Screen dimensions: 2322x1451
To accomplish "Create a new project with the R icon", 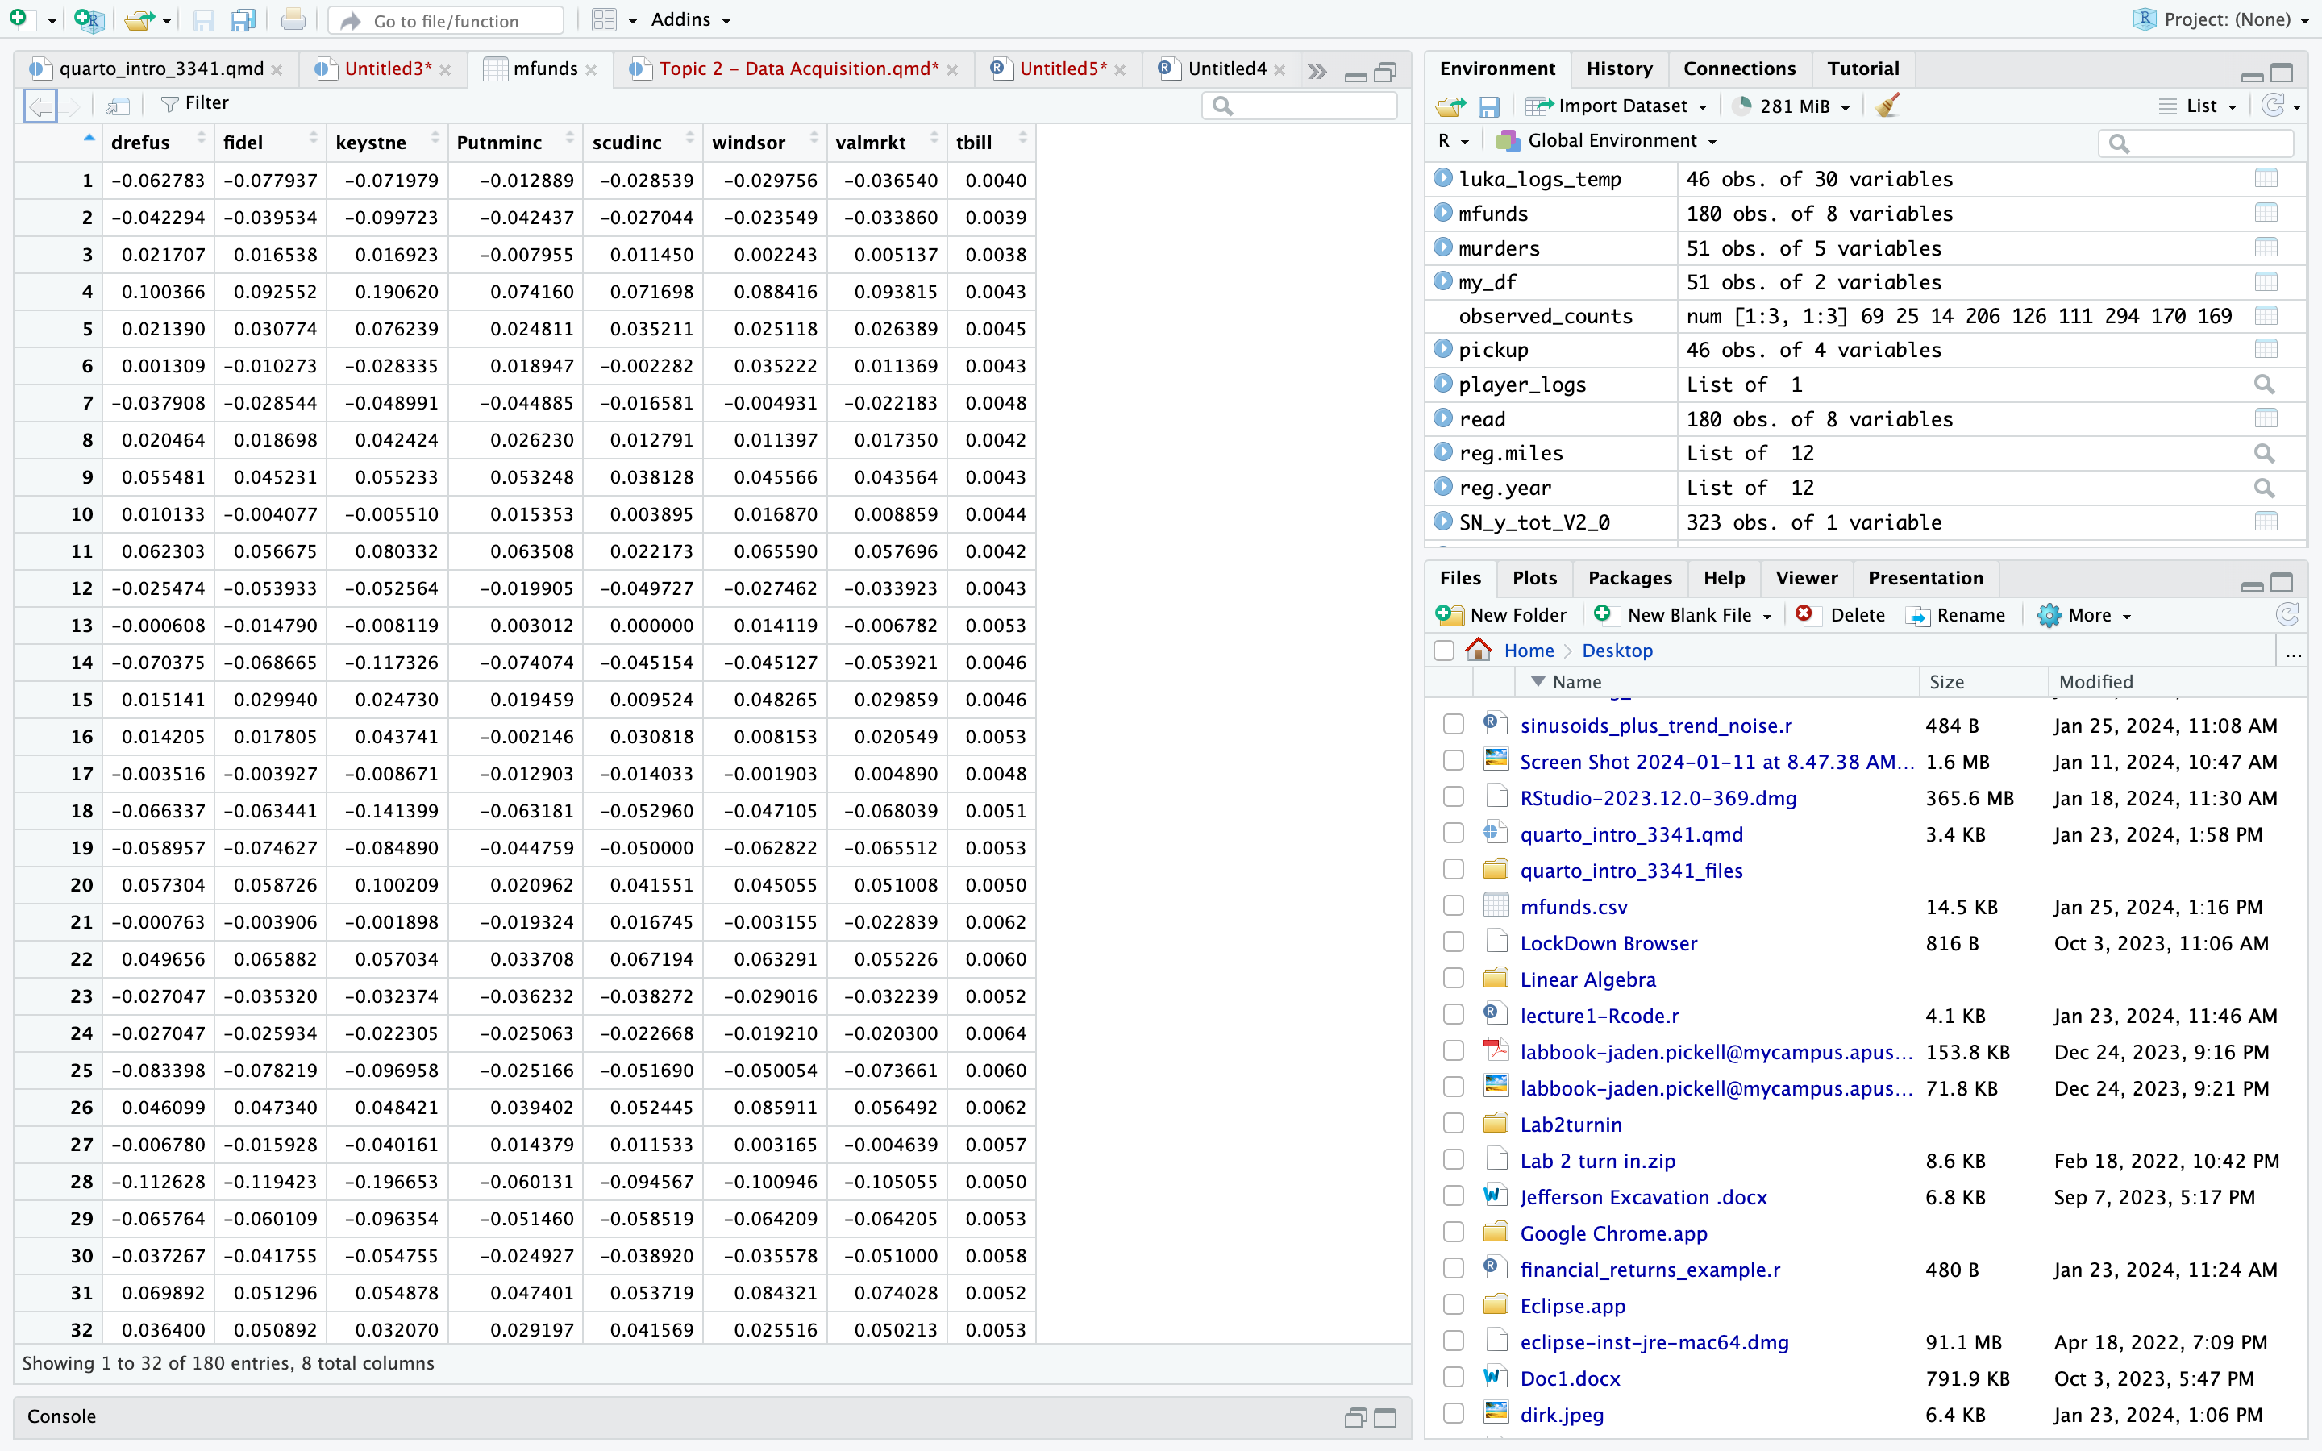I will point(89,19).
